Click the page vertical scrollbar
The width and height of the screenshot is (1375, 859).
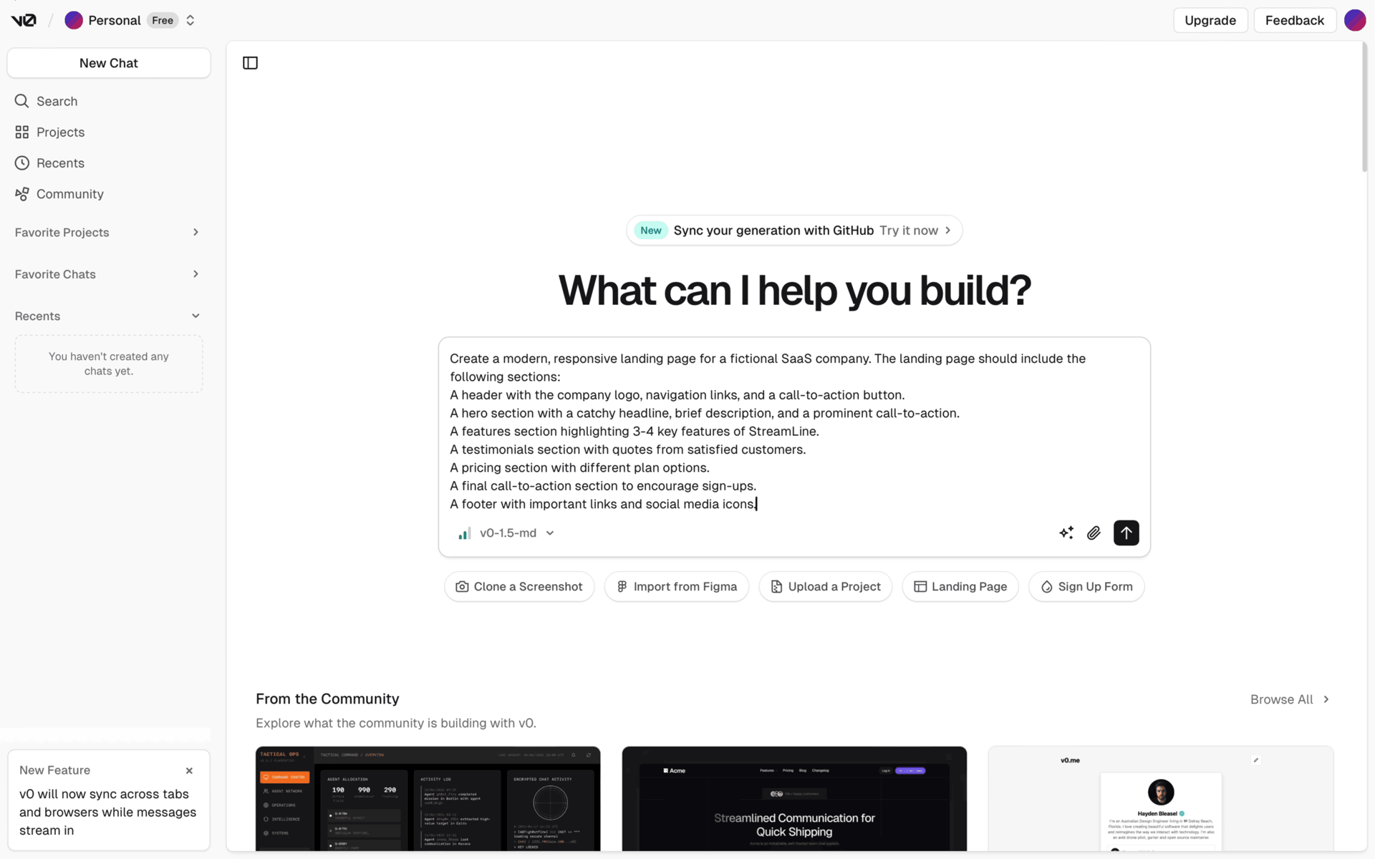1364,107
